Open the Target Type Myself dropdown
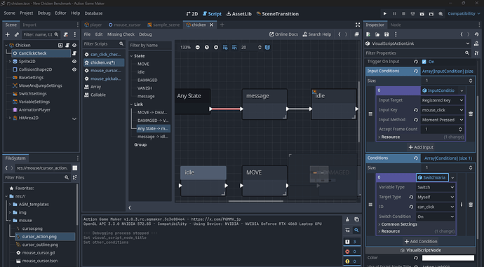 [x=436, y=197]
